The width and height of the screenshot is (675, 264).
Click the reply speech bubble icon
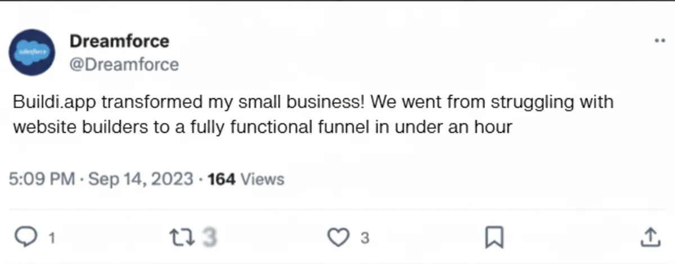(25, 238)
